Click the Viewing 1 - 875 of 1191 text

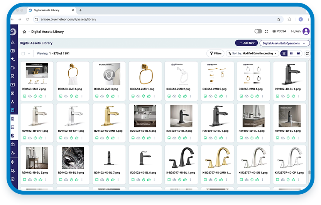point(53,53)
